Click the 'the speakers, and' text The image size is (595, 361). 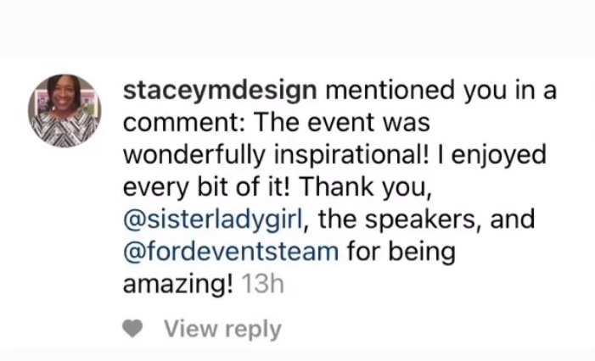(427, 219)
